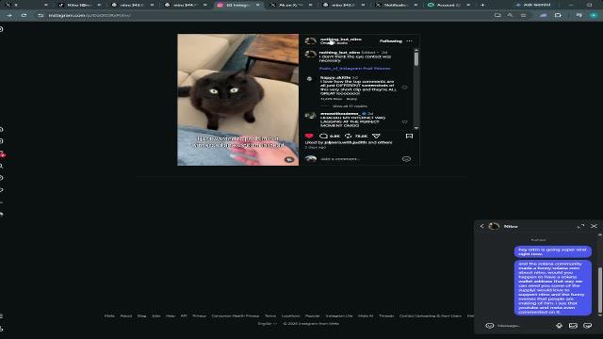Go back with the Nitro chat arrow
This screenshot has width=603, height=339.
481,226
